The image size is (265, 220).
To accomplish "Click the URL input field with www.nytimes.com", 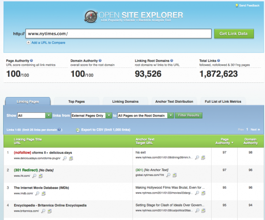I will (x=117, y=34).
